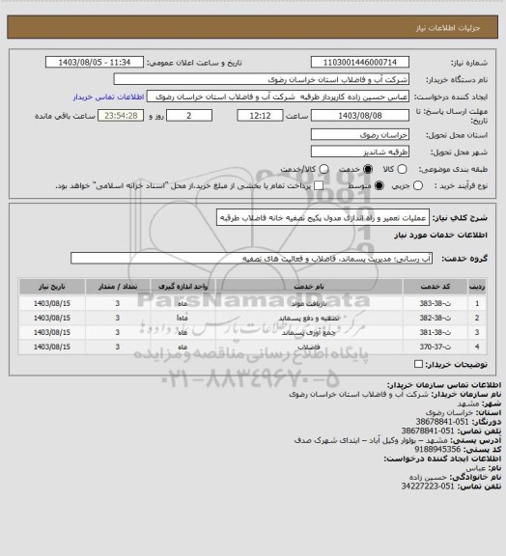Click the ردیف column header
Viewport: 506px width, 556px height.
point(477,287)
